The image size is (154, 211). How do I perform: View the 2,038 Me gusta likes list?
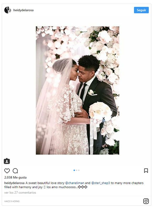point(15,178)
